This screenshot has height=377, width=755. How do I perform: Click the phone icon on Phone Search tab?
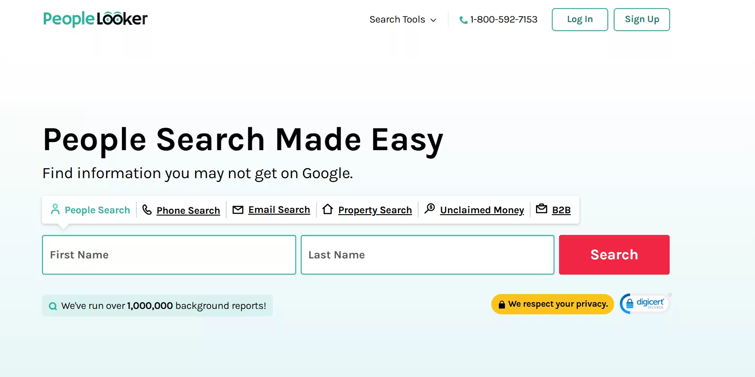click(147, 210)
